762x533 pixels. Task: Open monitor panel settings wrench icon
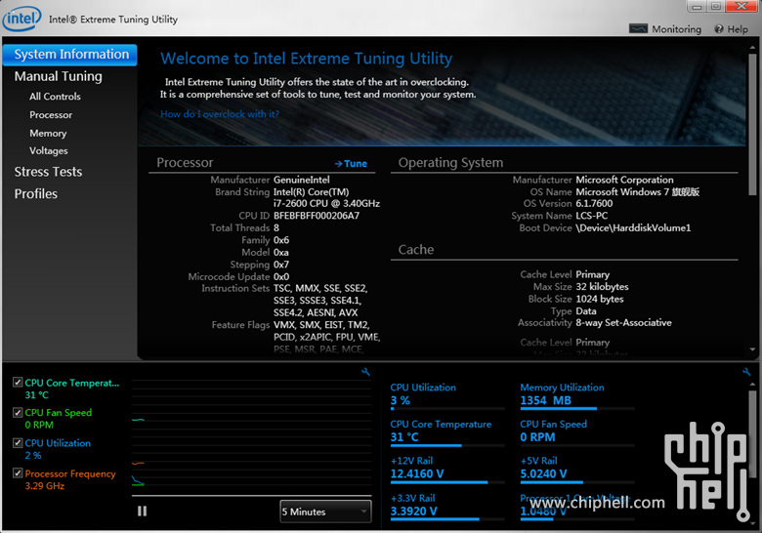pos(746,372)
